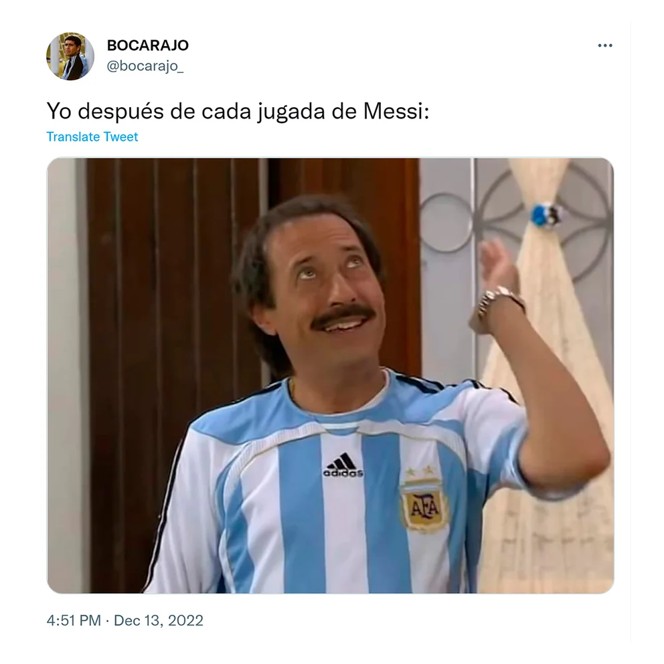
Task: Open the @bocarajo_ handle link
Action: 145,66
